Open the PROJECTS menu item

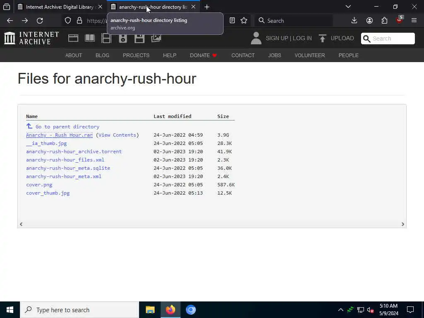[x=136, y=55]
